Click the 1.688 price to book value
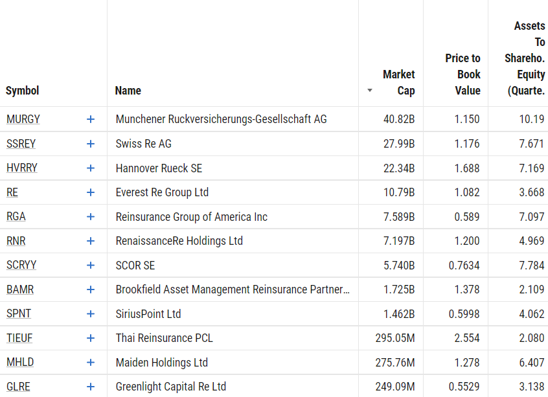 click(x=467, y=168)
